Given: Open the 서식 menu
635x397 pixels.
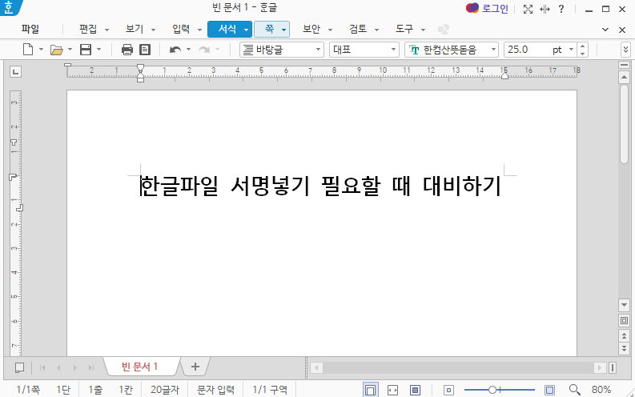Looking at the screenshot, I should pos(227,29).
